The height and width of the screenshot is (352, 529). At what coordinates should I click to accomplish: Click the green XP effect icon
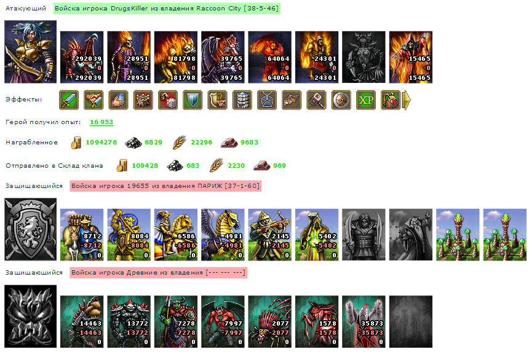(x=366, y=100)
